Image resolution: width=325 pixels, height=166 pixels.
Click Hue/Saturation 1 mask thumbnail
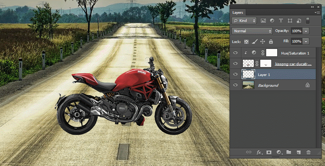tap(272, 53)
